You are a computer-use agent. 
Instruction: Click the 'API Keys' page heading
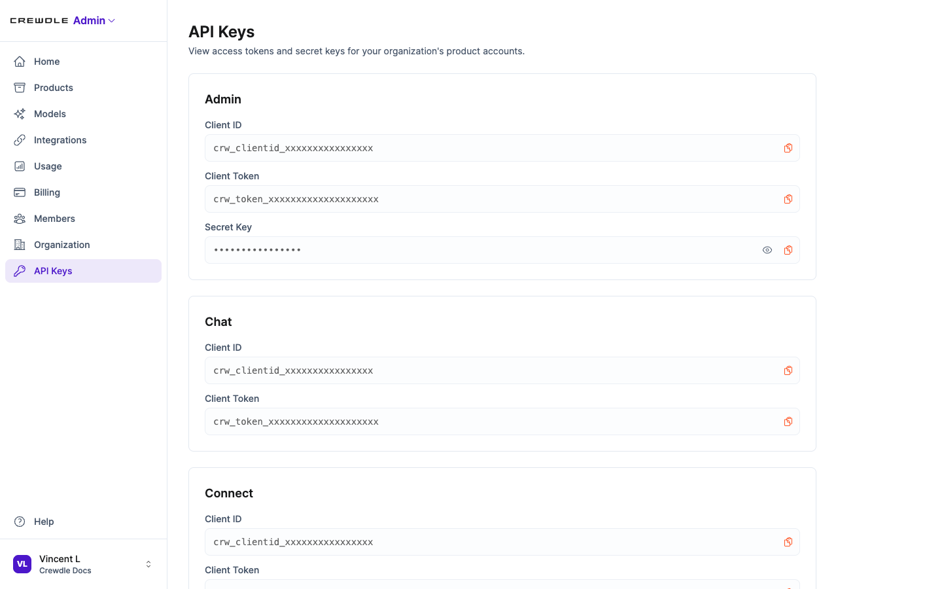pos(222,31)
